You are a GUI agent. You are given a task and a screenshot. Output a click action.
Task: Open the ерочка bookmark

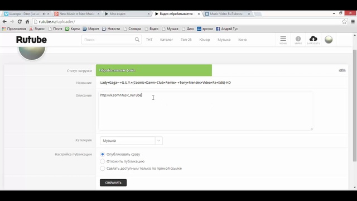tap(205, 28)
